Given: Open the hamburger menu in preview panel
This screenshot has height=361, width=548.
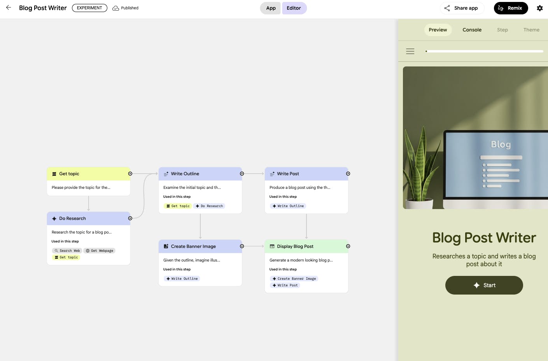Looking at the screenshot, I should [410, 51].
